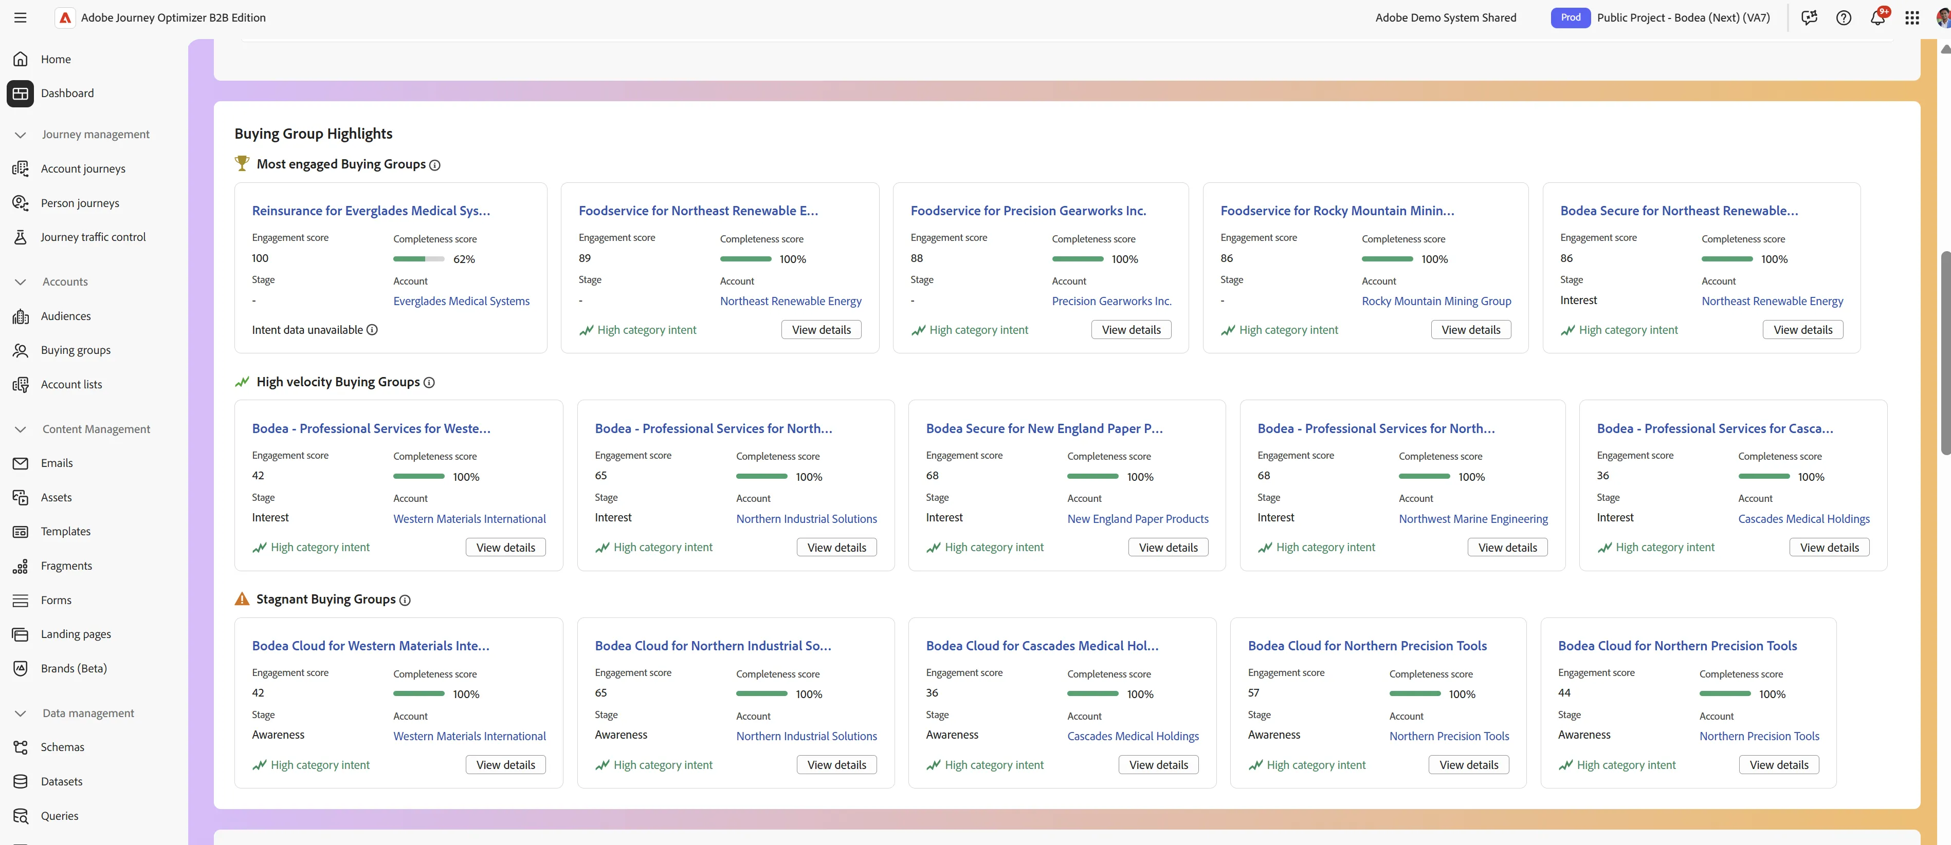Click the Home icon in the sidebar
Viewport: 1951px width, 845px height.
[x=21, y=59]
